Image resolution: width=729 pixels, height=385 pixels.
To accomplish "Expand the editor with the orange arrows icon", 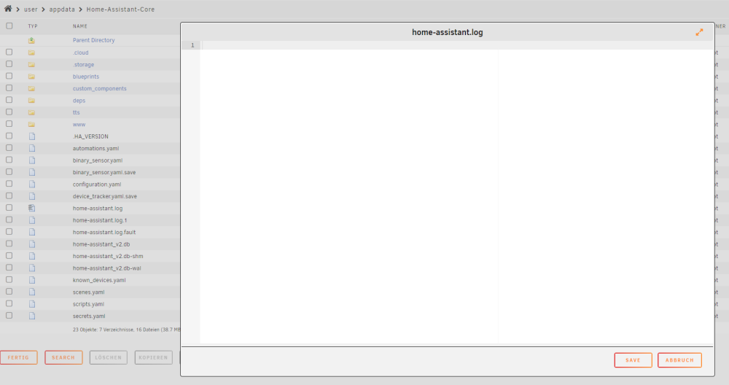I will pos(699,32).
